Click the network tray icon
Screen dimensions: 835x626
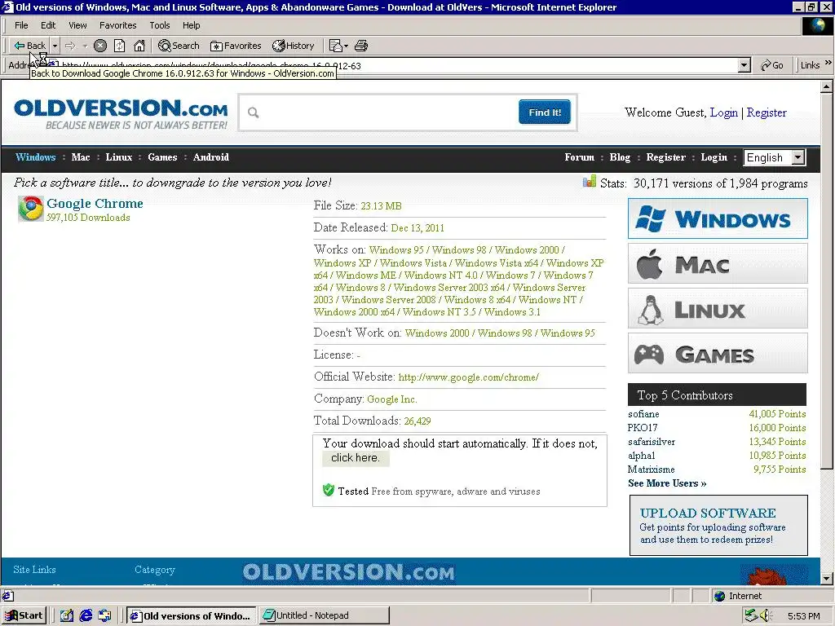[751, 616]
